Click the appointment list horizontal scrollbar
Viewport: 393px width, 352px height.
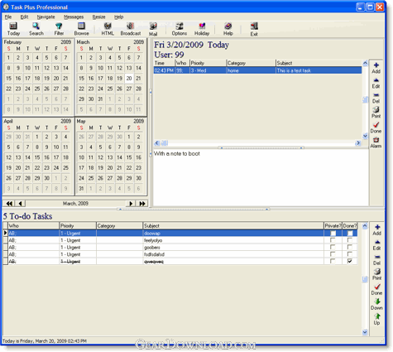(x=257, y=143)
